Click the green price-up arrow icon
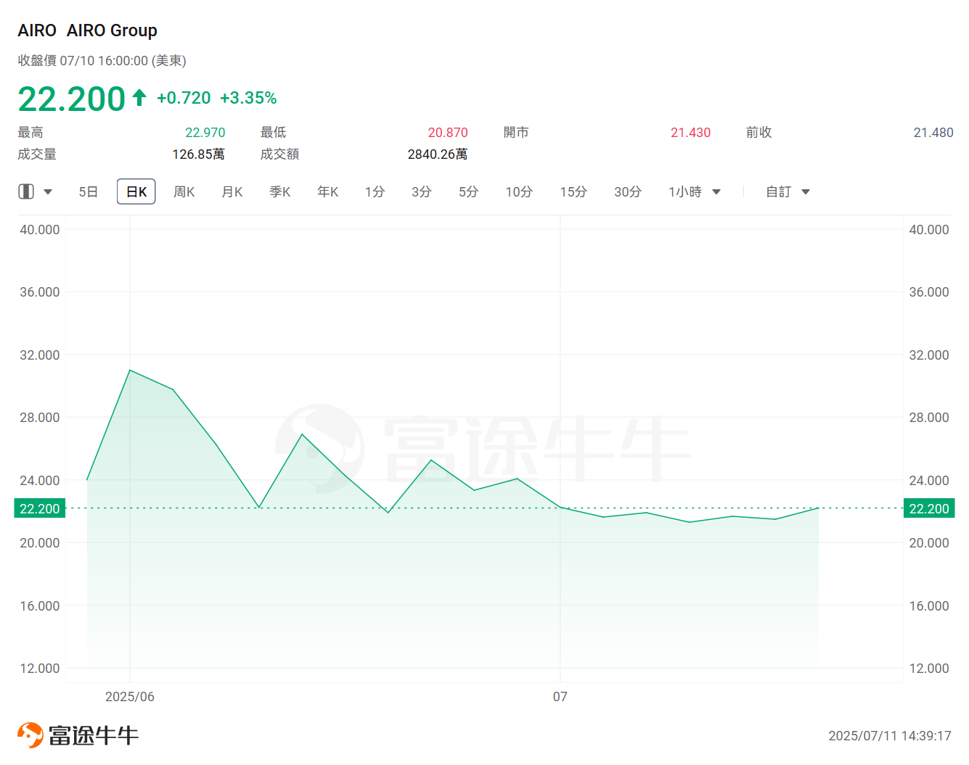The height and width of the screenshot is (765, 969). pos(139,98)
